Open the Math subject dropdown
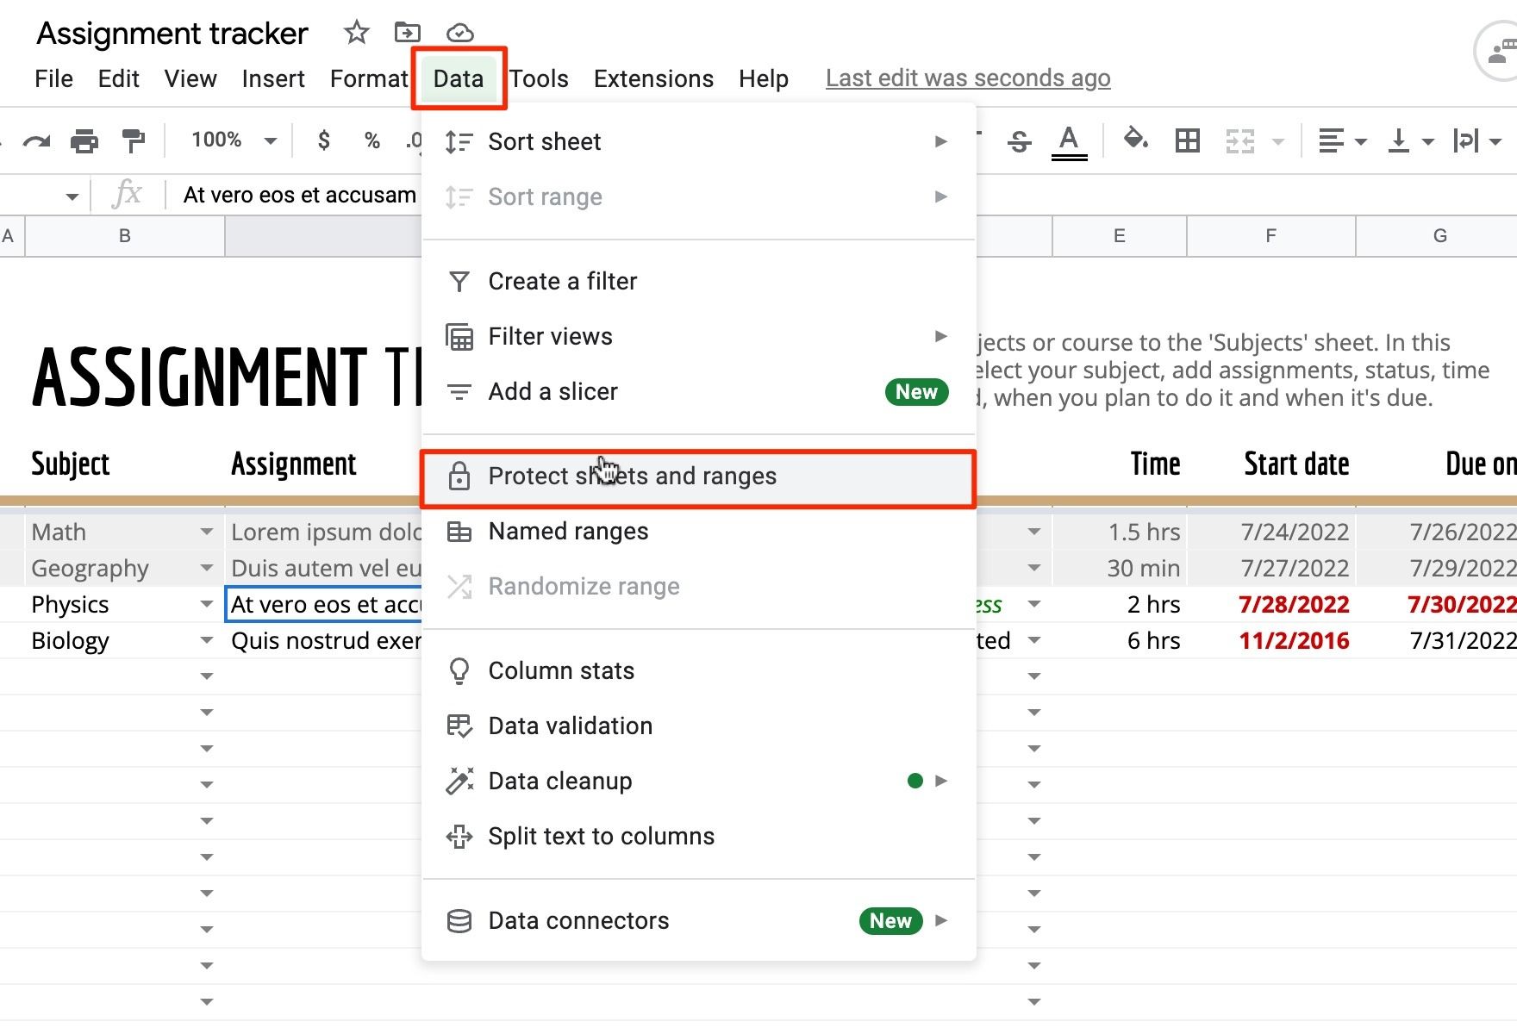Viewport: 1517px width, 1034px height. pyautogui.click(x=206, y=532)
